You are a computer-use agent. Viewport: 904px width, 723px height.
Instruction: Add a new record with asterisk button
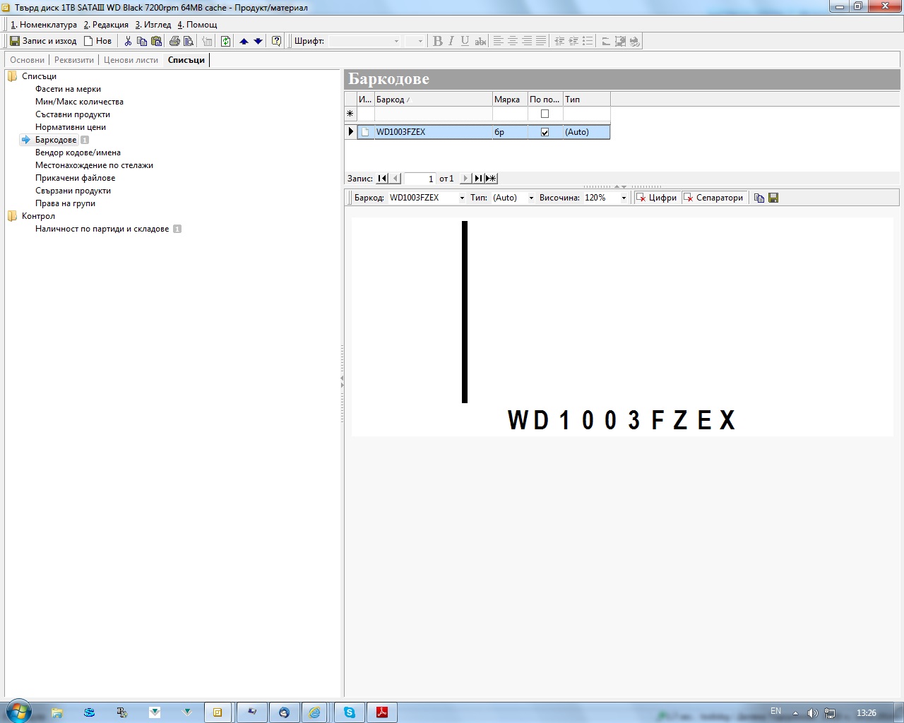(491, 179)
